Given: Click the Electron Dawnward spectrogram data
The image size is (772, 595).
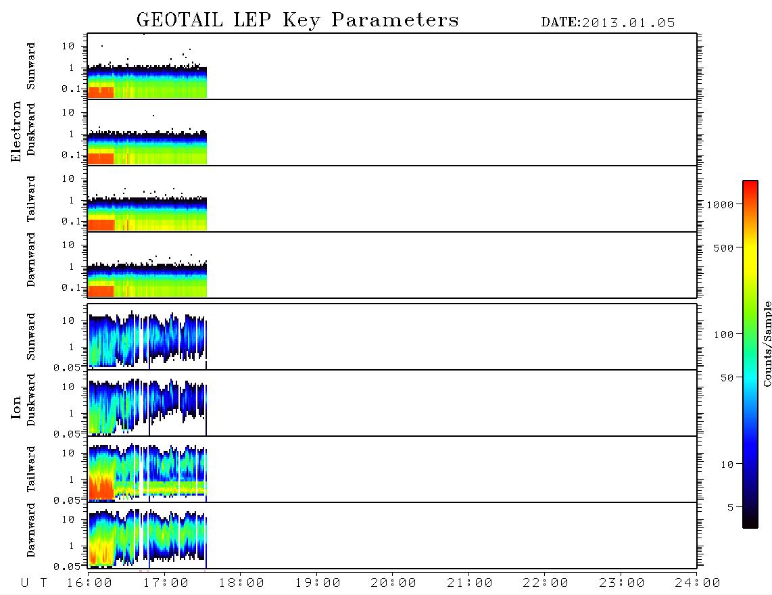Looking at the screenshot, I should (147, 281).
